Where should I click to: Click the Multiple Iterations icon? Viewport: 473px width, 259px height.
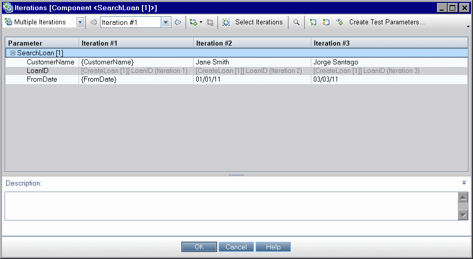pos(9,22)
